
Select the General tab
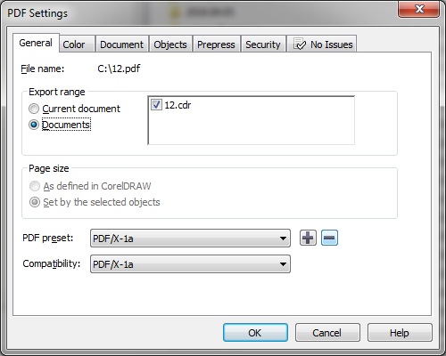pos(36,43)
